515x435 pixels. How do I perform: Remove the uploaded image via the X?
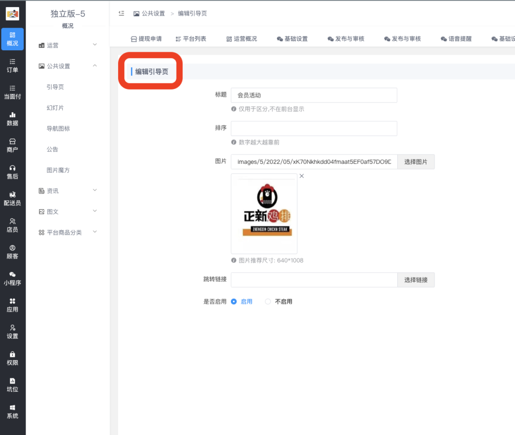[301, 176]
